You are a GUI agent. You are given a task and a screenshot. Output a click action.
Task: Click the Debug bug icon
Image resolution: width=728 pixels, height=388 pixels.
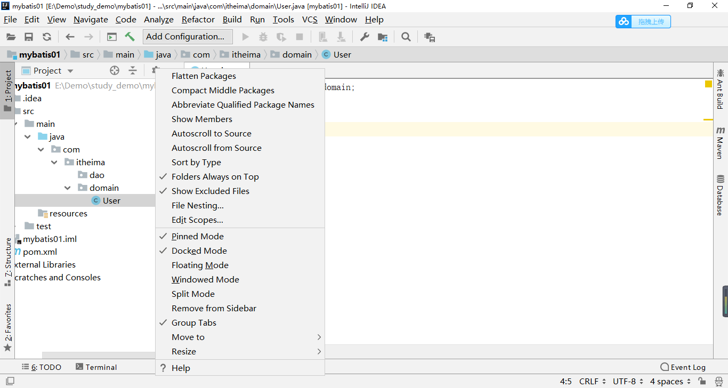coord(263,37)
